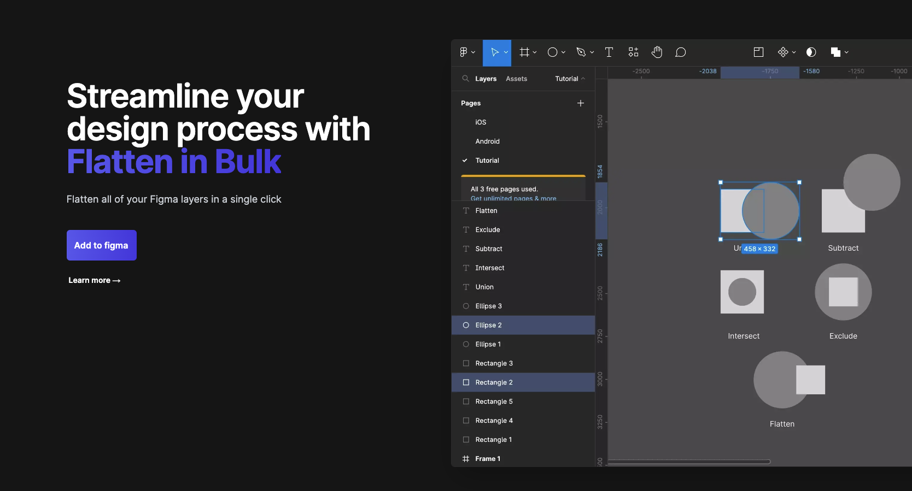Switch to the Assets tab

517,79
